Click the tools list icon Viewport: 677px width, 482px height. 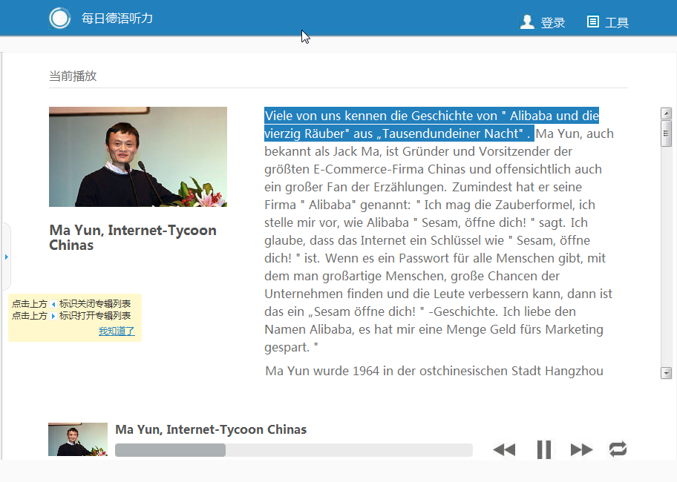tap(593, 22)
